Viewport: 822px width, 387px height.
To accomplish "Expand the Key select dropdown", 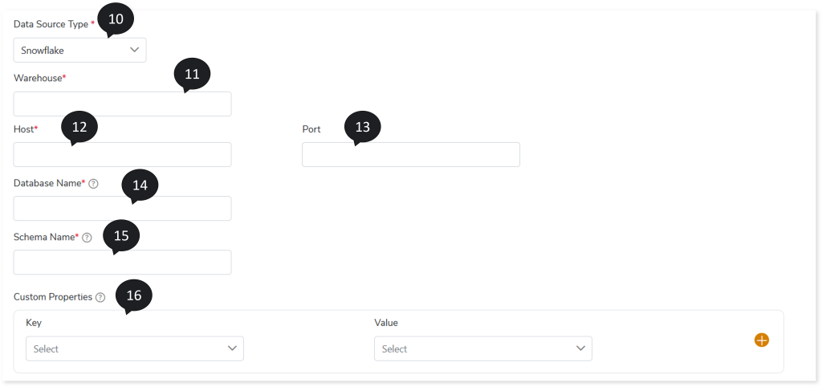I will coord(134,348).
